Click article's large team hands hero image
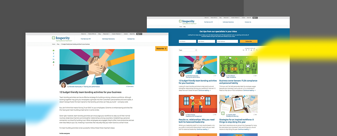The width and height of the screenshot is (337, 136). click(x=97, y=67)
